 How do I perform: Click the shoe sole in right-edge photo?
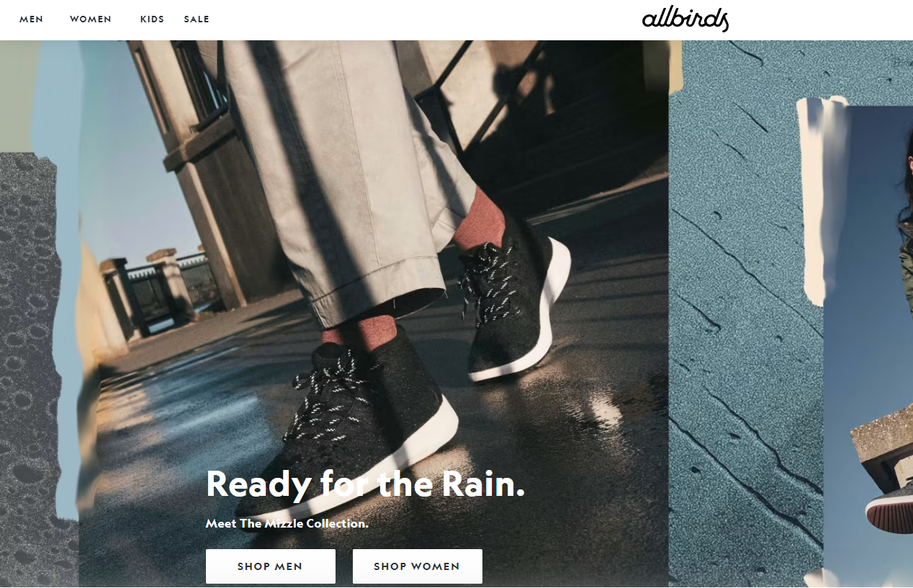889,515
